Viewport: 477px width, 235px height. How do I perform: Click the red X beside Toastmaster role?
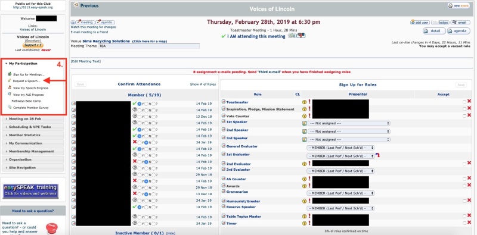pyautogui.click(x=469, y=101)
